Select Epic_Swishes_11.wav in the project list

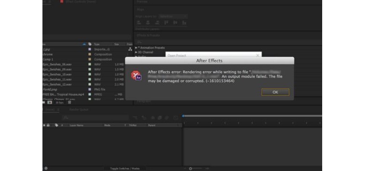57,79
